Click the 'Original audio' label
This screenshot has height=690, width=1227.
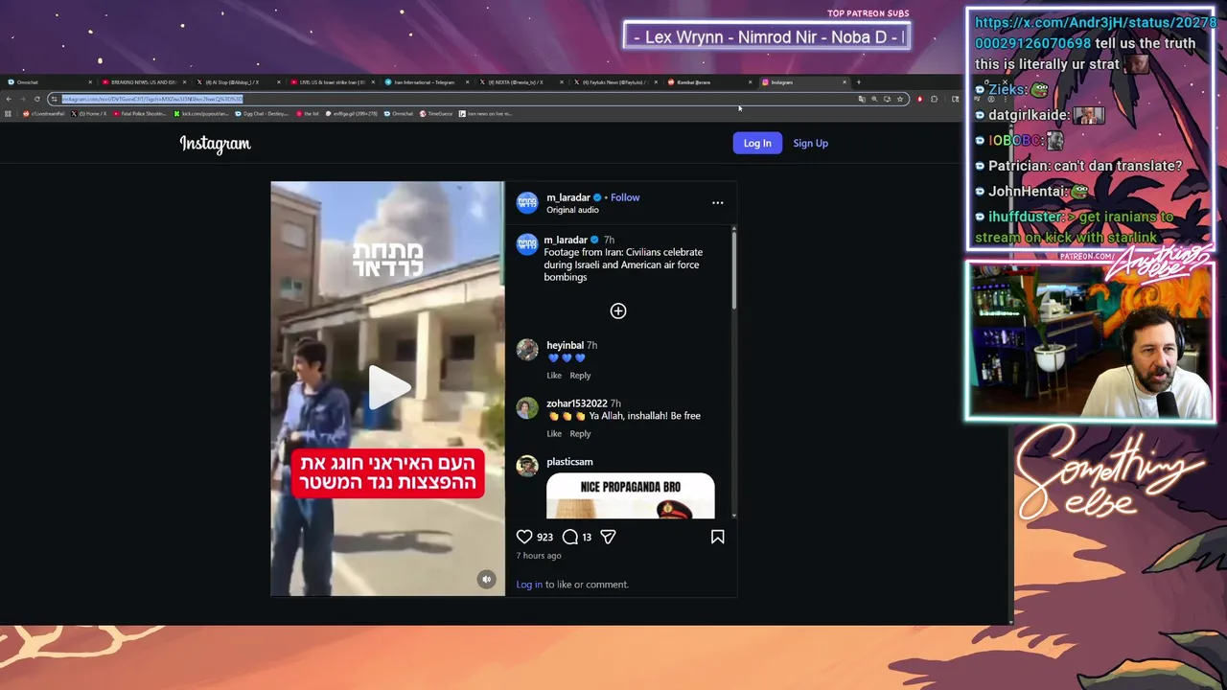click(x=572, y=210)
